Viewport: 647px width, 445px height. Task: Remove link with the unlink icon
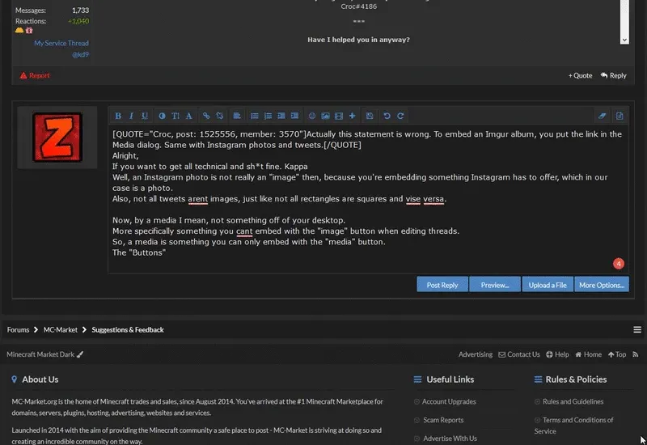tap(219, 116)
